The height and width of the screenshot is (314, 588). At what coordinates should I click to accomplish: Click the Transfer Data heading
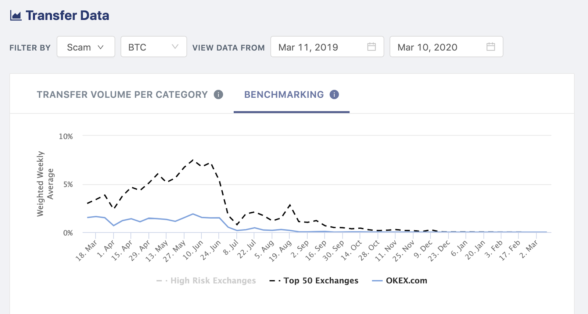pos(67,15)
